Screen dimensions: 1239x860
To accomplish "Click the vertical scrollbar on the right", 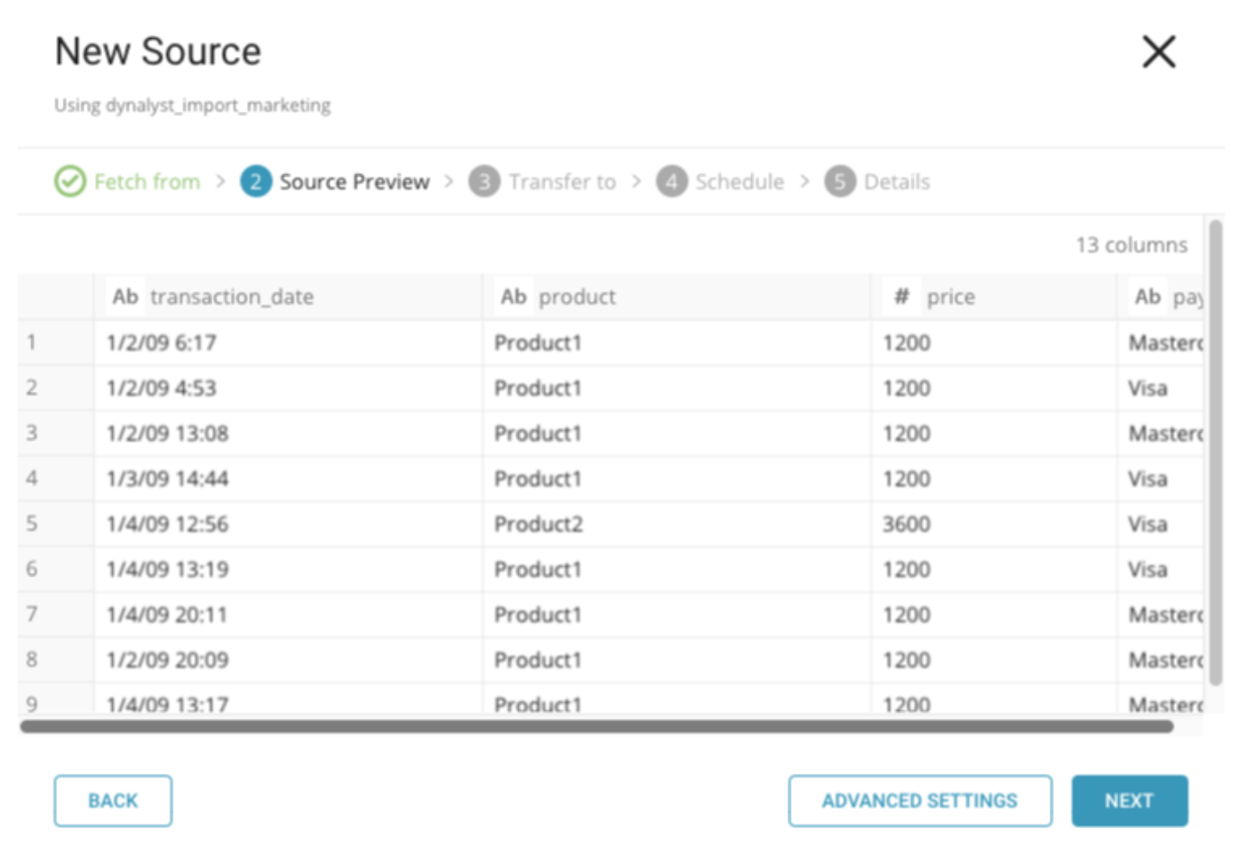I will point(1215,453).
